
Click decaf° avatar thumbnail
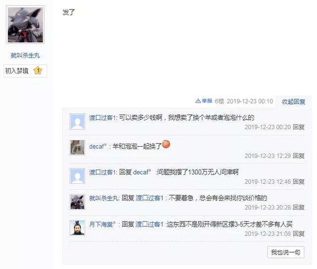[77, 148]
